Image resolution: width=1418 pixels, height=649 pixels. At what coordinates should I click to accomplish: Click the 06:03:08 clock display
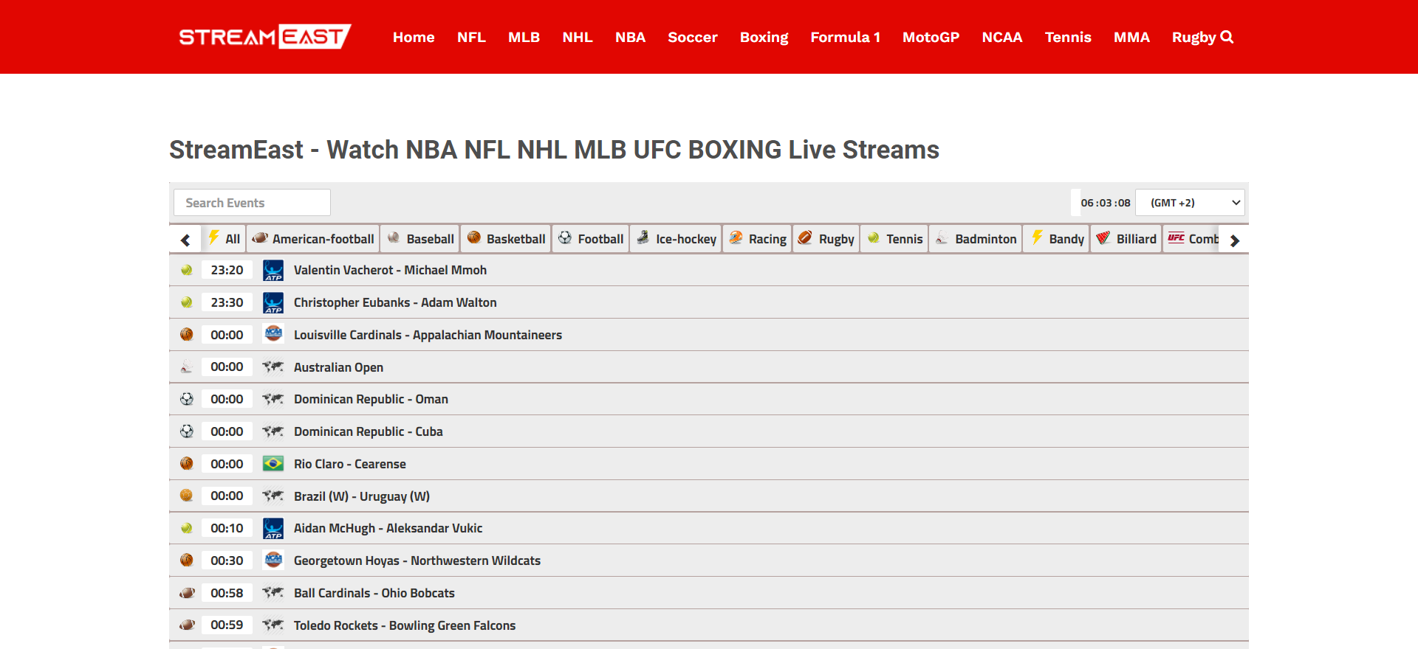1106,203
